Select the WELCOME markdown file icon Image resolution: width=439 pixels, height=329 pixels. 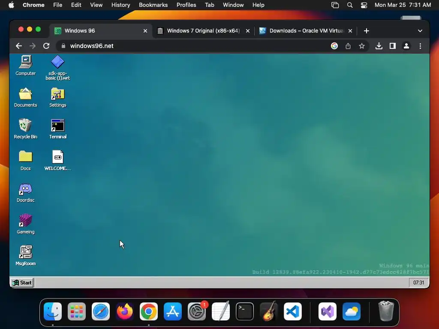[58, 161]
